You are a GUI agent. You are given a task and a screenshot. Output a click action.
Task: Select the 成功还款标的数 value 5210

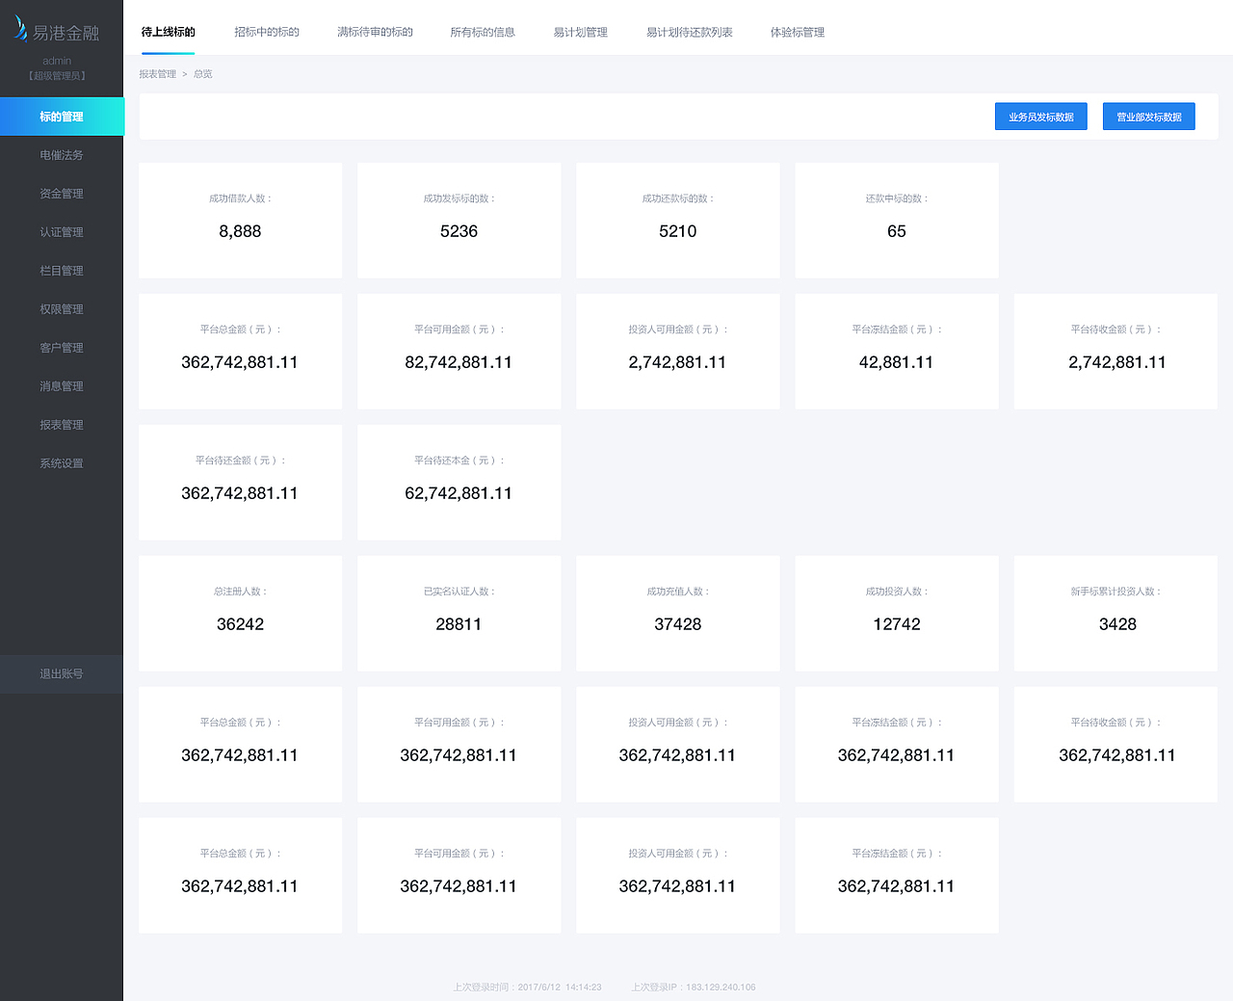pos(677,231)
